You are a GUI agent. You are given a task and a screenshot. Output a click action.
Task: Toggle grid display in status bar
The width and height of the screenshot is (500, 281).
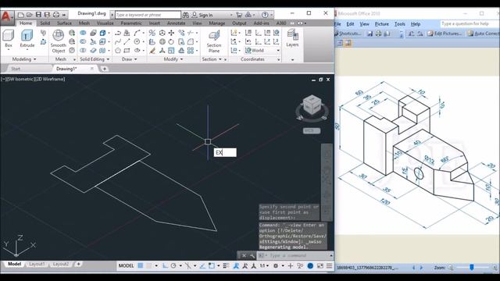pyautogui.click(x=141, y=265)
